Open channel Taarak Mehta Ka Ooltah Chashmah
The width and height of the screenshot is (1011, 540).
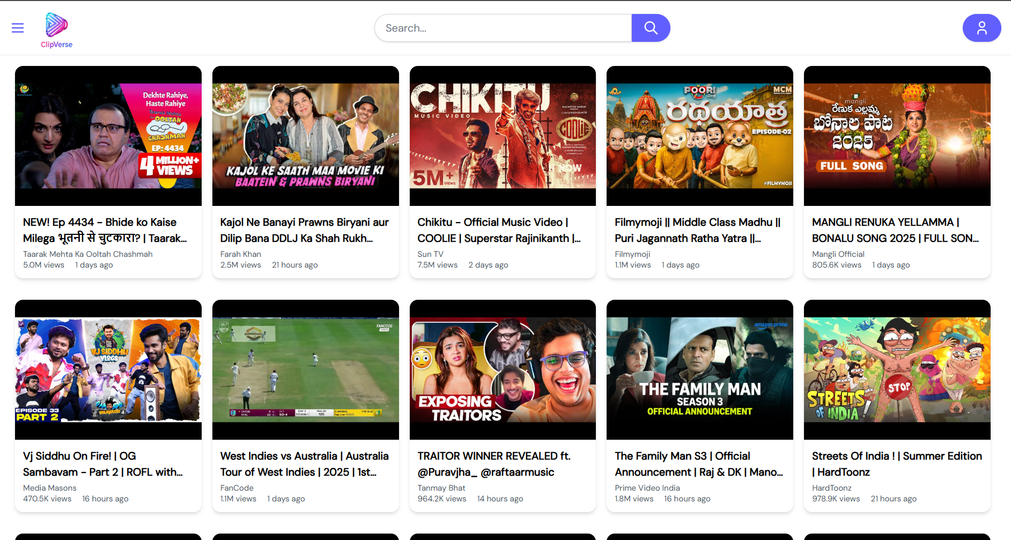coord(88,254)
